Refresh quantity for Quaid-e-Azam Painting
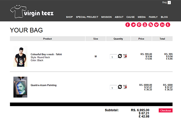This screenshot has width=181, height=121. coord(120,87)
